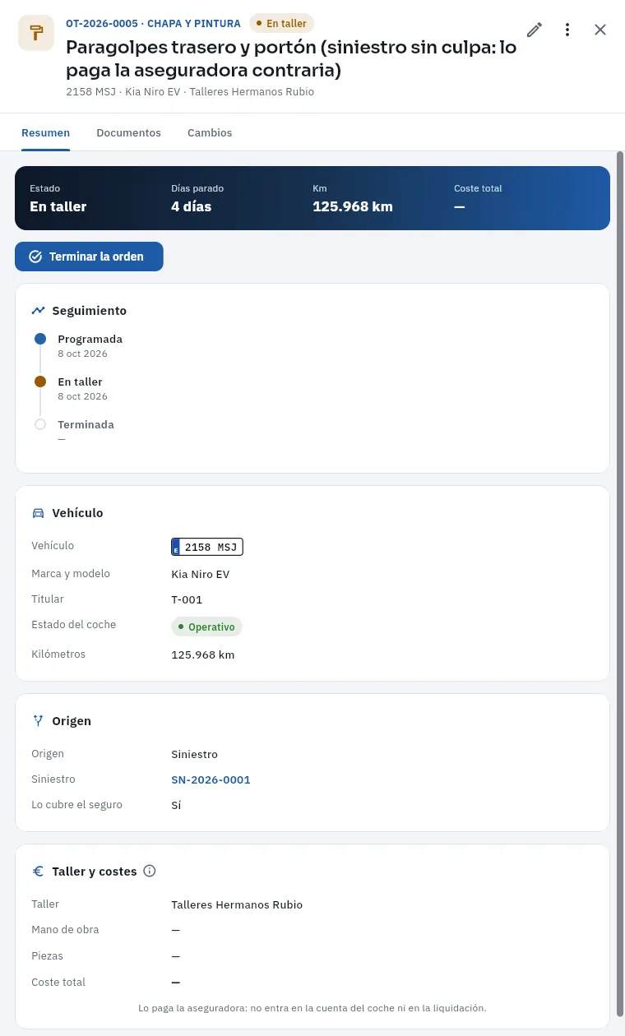Click the Días parado value '4 días'

click(x=191, y=206)
